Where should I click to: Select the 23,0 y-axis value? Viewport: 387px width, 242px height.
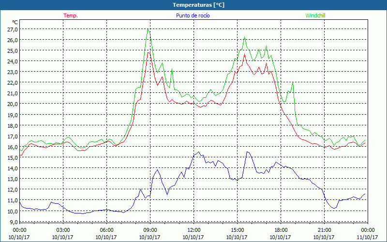click(13, 72)
